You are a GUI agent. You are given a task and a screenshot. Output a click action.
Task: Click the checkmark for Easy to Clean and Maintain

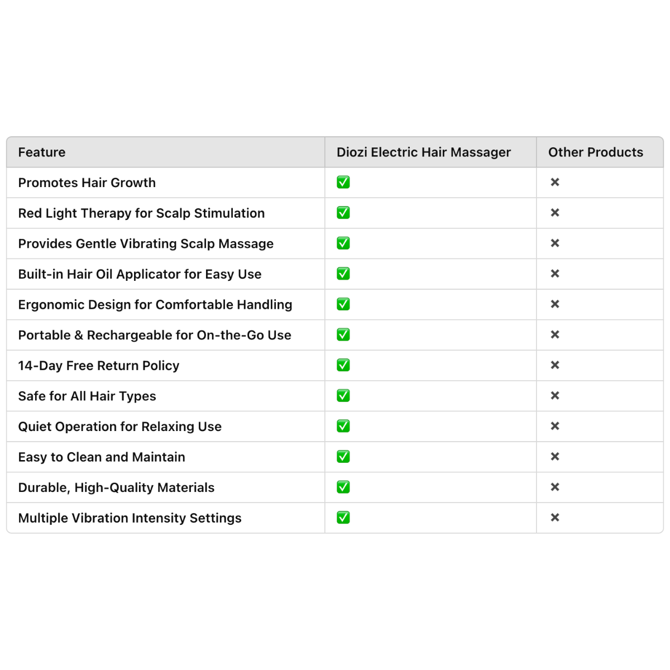tap(343, 457)
